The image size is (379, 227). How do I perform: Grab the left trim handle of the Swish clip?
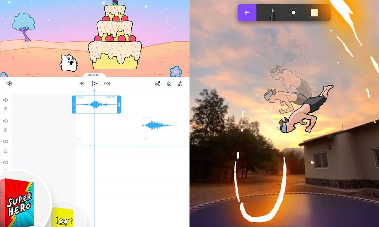(74, 105)
